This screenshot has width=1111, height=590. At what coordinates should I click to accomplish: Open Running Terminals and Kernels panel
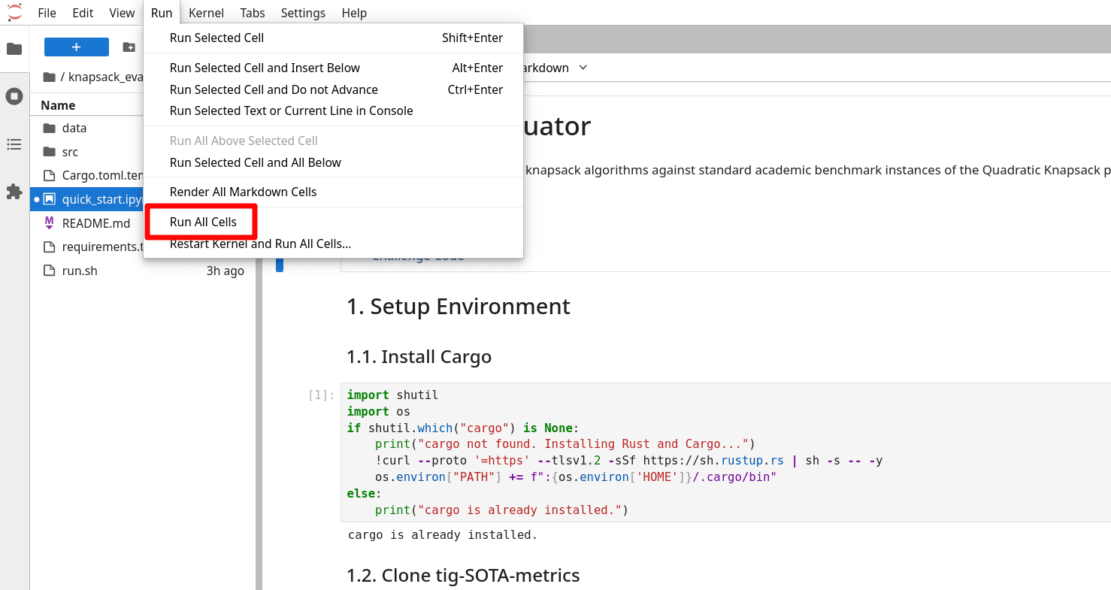tap(14, 96)
